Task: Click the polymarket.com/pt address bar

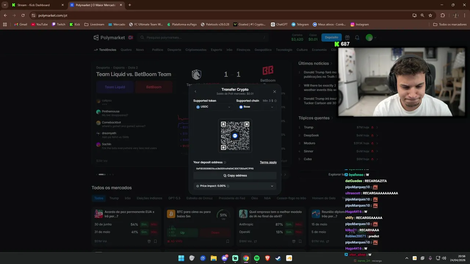Action: [220, 15]
